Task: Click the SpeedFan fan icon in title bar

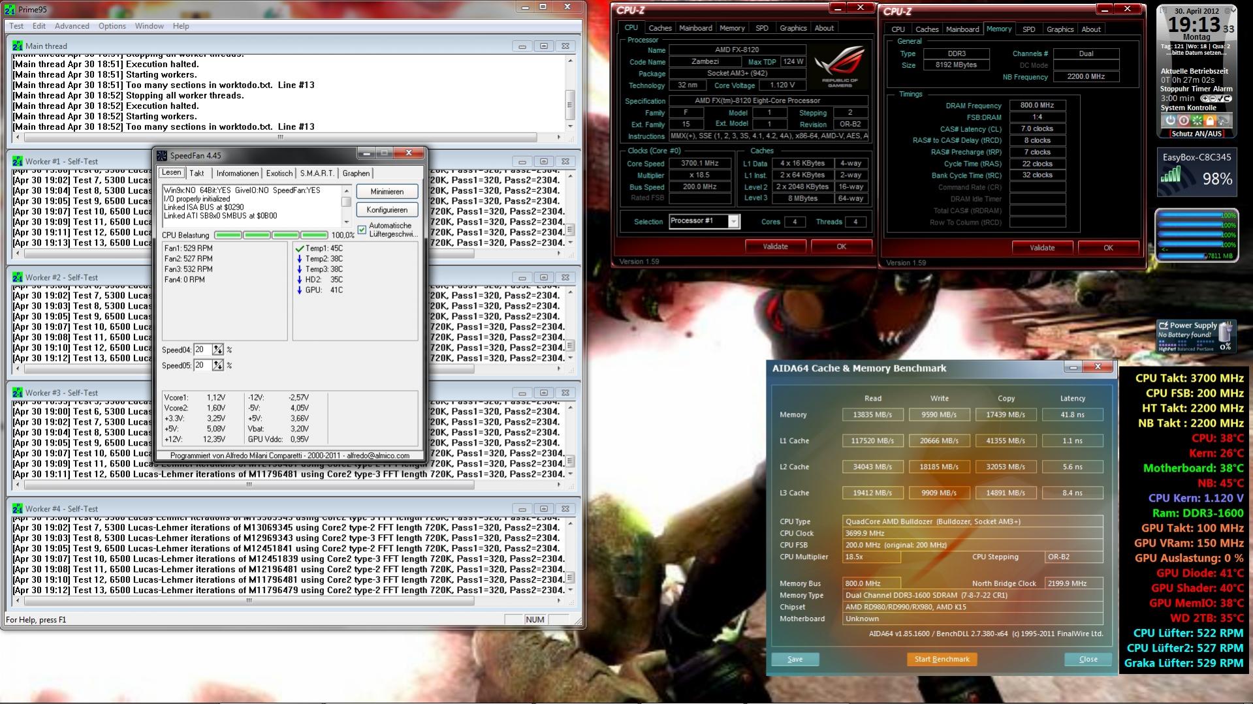Action: pos(161,155)
